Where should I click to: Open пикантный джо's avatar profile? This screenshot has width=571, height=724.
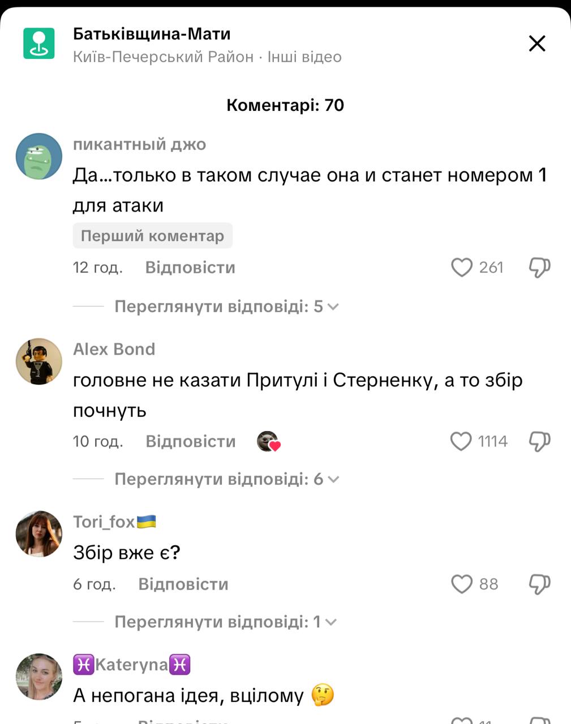point(38,157)
